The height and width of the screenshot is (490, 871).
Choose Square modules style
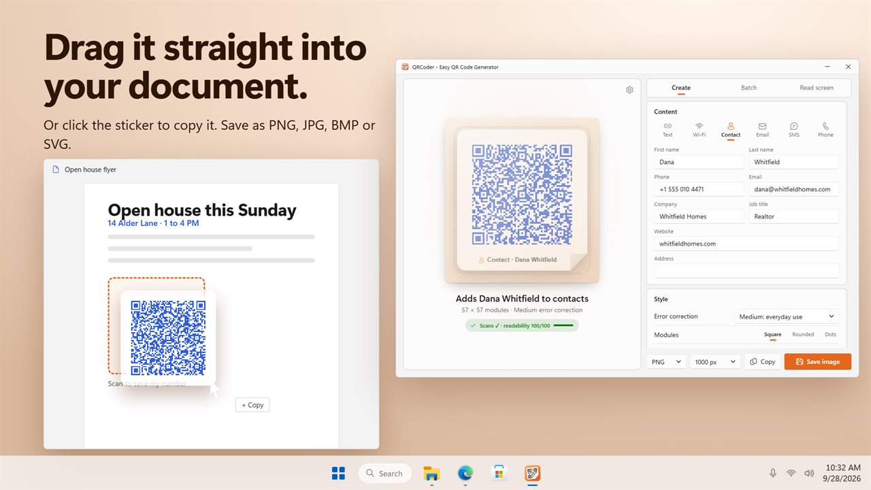click(x=772, y=335)
